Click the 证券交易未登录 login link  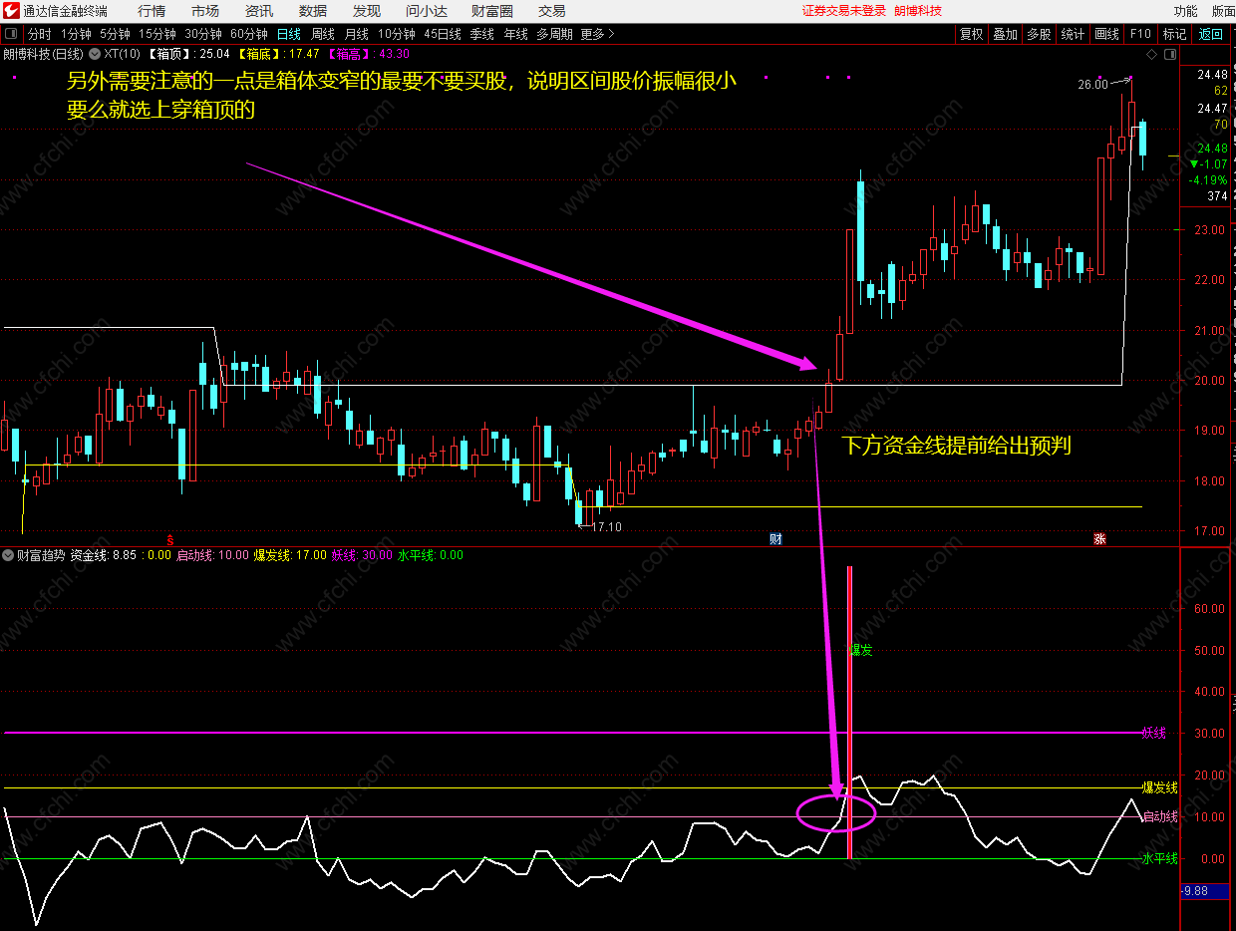click(844, 11)
